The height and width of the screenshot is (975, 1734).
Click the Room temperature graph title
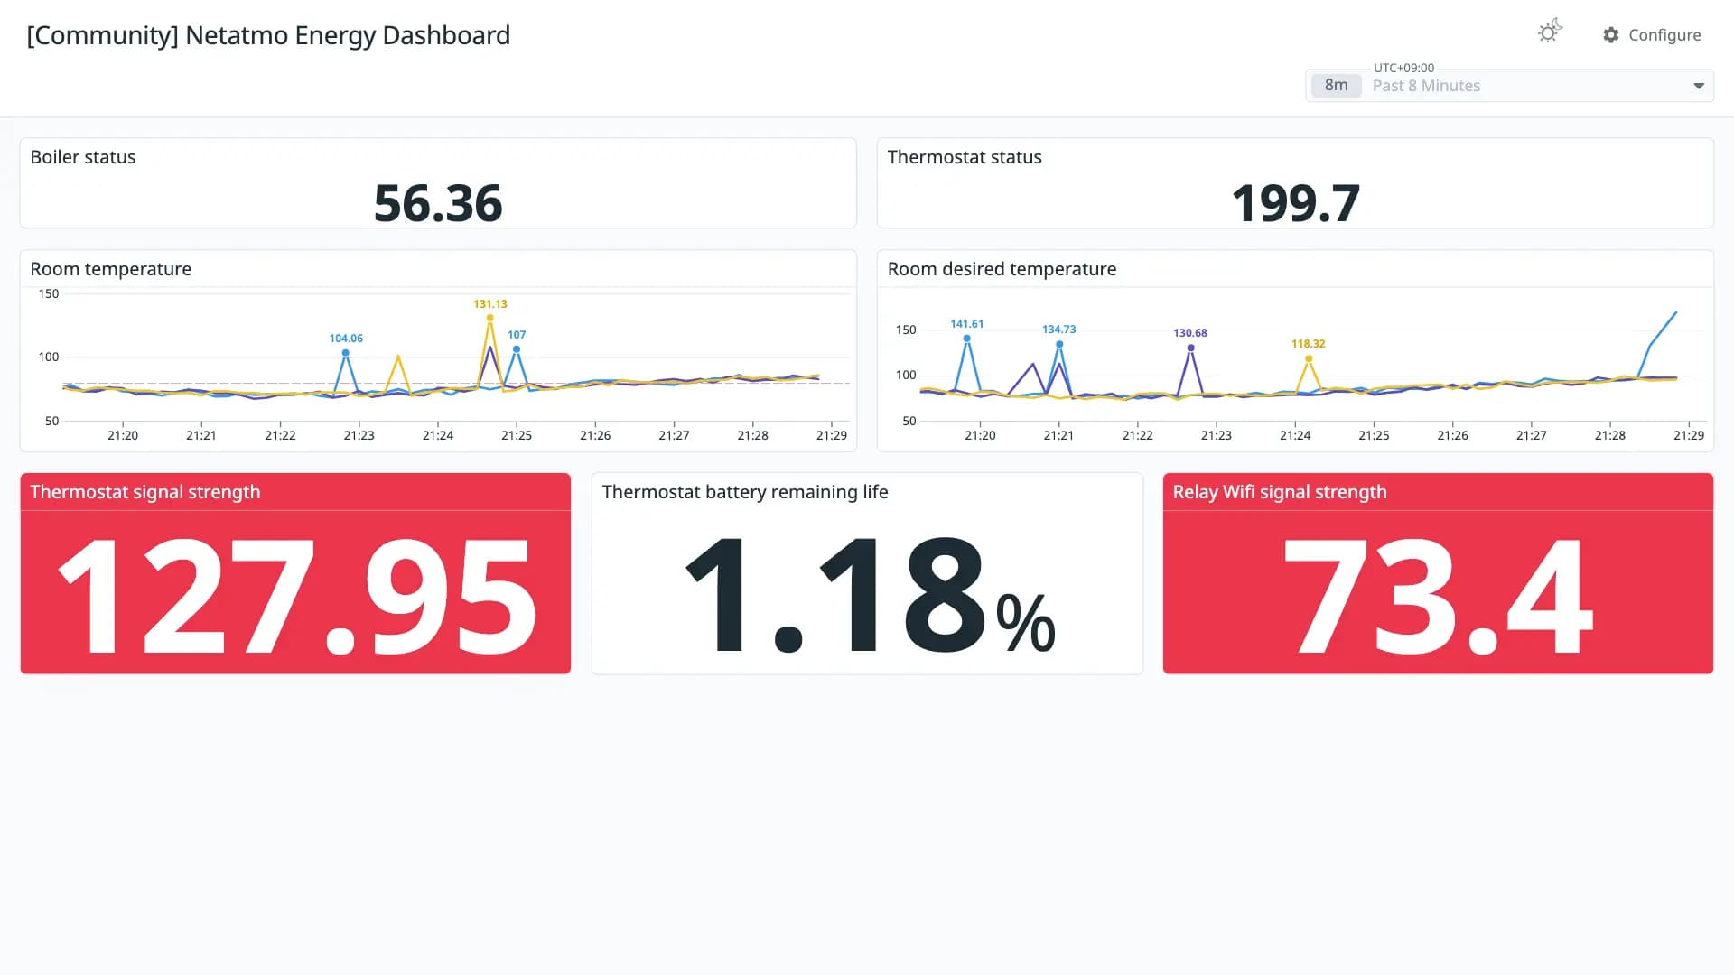(x=111, y=269)
